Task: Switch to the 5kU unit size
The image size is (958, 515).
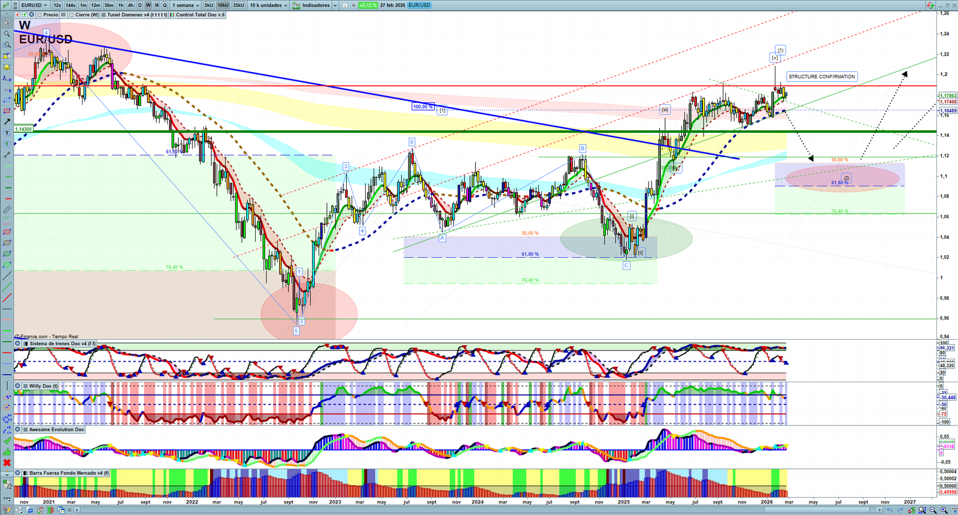Action: [208, 5]
